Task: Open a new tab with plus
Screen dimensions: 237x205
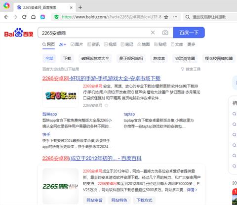Action: (80, 7)
